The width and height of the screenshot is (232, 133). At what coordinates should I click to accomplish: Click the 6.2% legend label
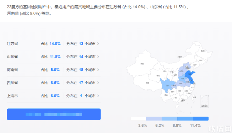tap(160, 126)
